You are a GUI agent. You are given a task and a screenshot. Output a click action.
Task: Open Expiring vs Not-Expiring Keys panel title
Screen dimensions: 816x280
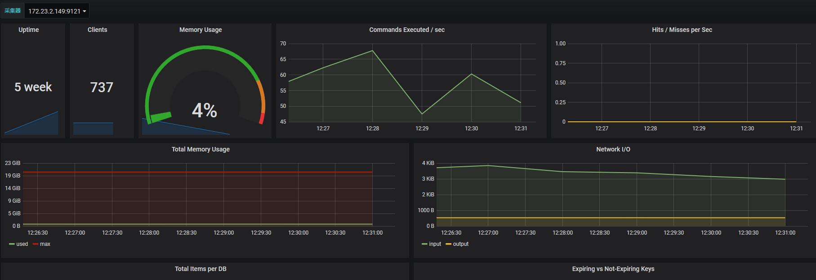pyautogui.click(x=613, y=269)
